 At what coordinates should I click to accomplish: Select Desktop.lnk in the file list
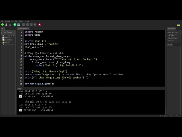(7, 37)
